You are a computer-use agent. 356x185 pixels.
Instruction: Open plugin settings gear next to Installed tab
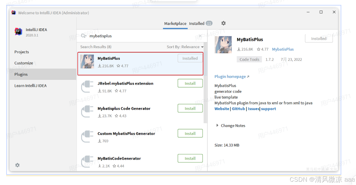223,23
